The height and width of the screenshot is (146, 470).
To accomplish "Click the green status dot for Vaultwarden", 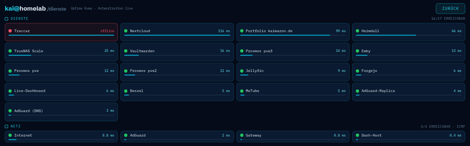I will pyautogui.click(x=126, y=51).
